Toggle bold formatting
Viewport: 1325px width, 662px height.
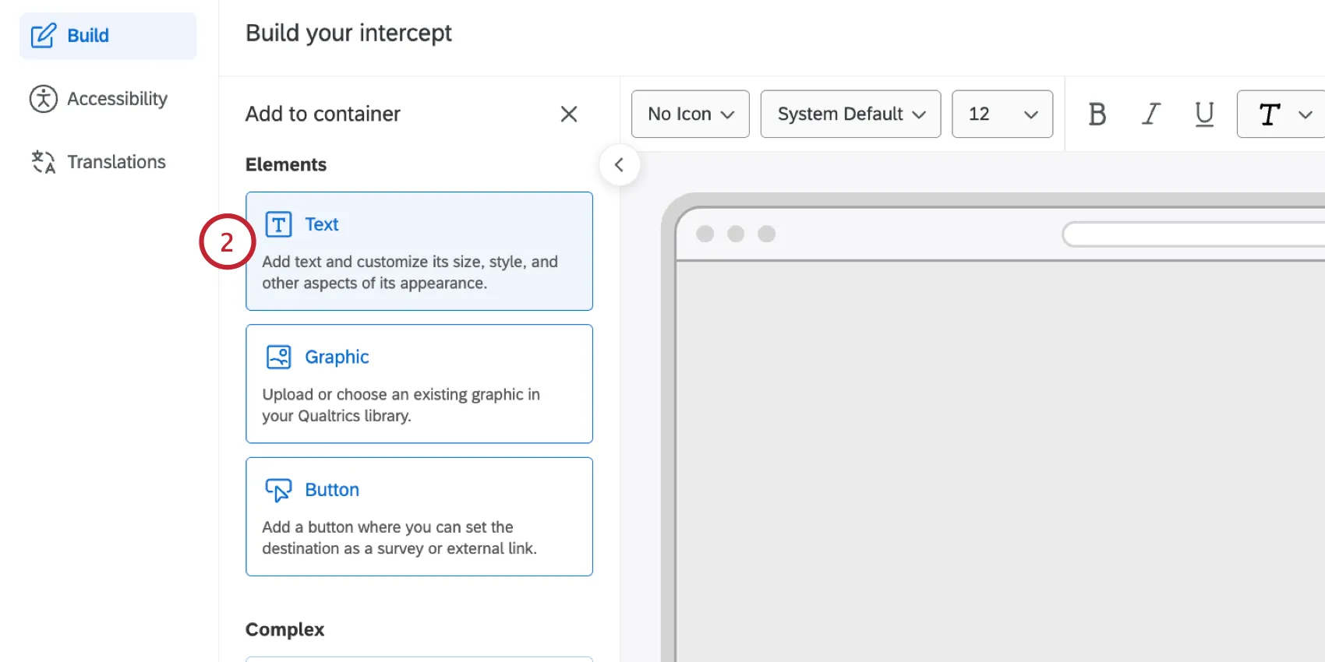(1097, 114)
